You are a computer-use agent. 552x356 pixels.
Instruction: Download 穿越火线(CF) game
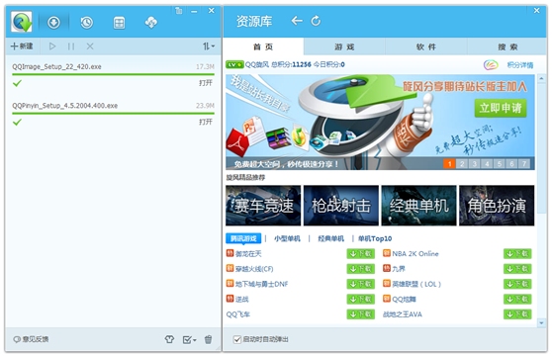point(360,269)
